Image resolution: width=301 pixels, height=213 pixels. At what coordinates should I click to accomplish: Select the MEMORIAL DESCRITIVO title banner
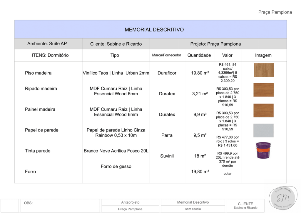(154, 30)
